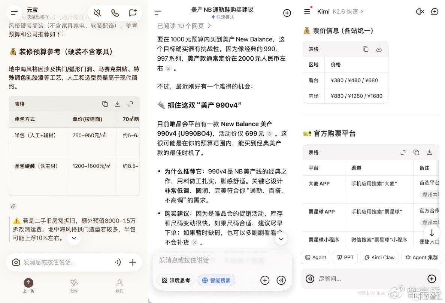Screen dimensions: 445x303
Task: Mute voice playback in Yuanbao header
Action: click(98, 13)
